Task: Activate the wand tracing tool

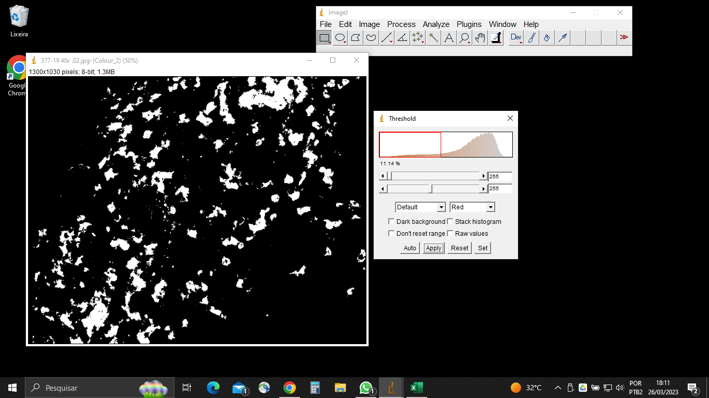Action: (x=433, y=37)
